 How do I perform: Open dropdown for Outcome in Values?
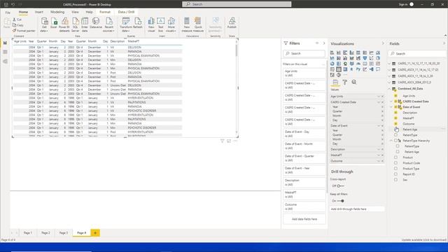click(x=379, y=161)
